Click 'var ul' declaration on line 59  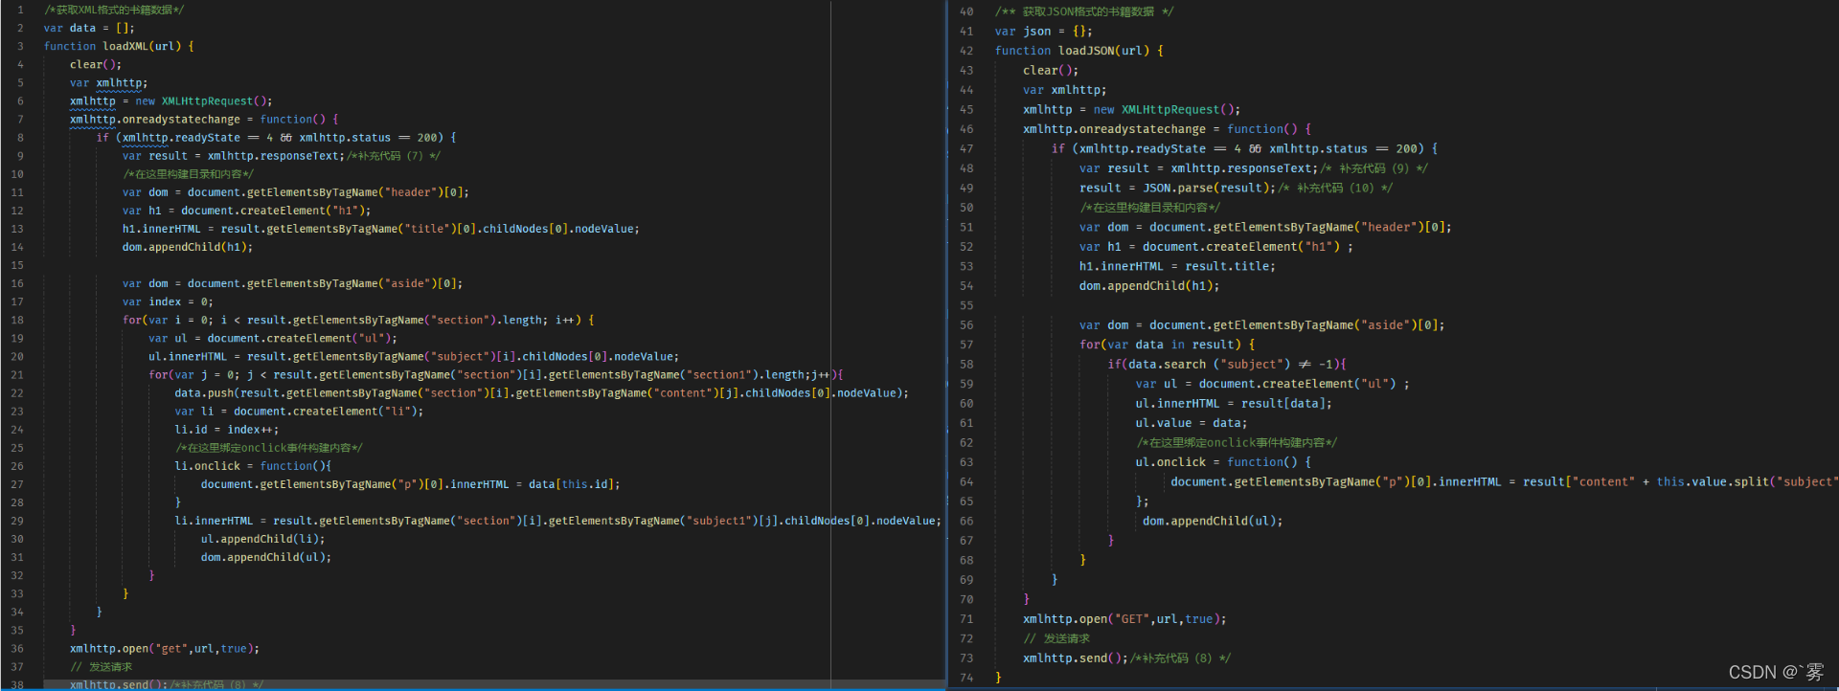[x=1156, y=384]
